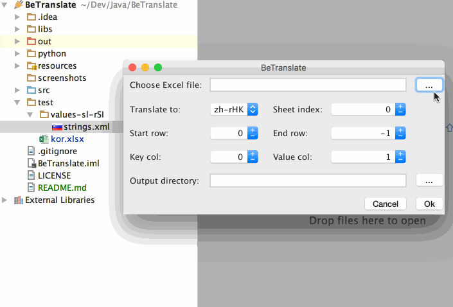The image size is (453, 307).
Task: Select the red out folder icon
Action: point(31,41)
